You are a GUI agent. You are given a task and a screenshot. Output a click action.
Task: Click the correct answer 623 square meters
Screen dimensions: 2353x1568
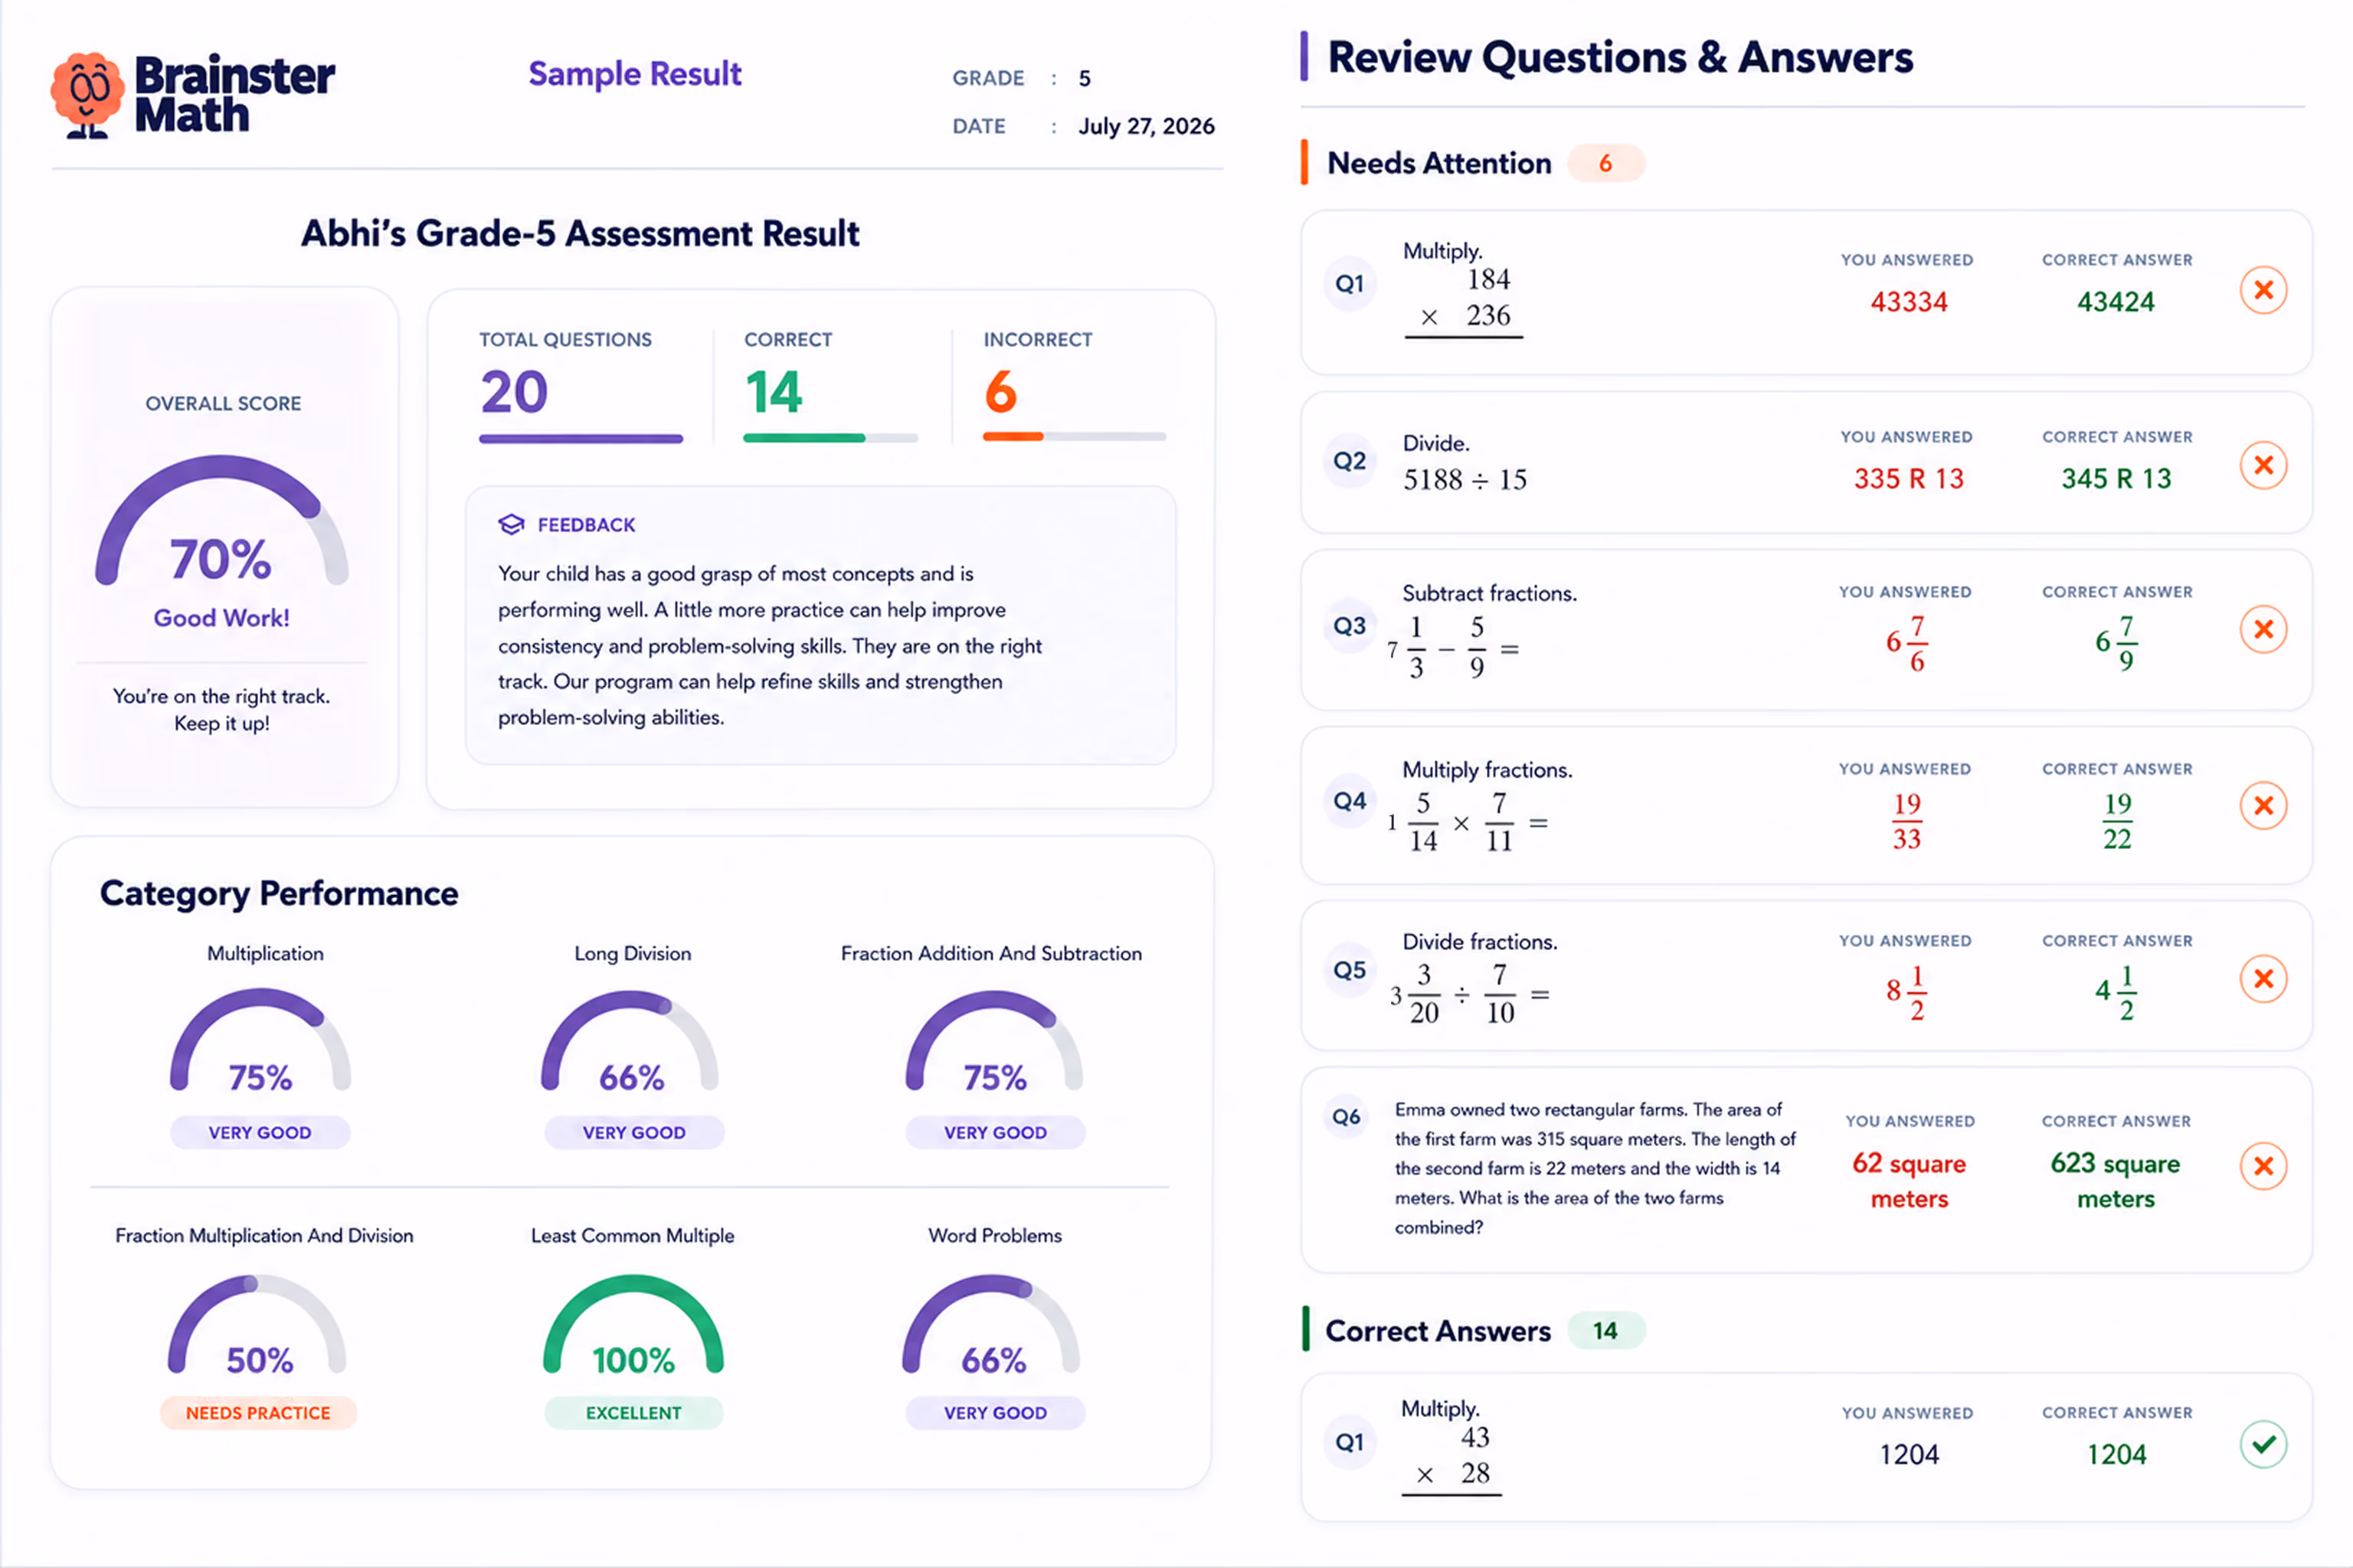coord(2115,1181)
